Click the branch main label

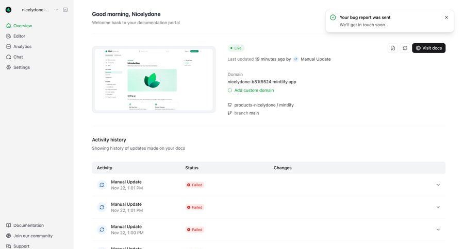[x=246, y=113]
